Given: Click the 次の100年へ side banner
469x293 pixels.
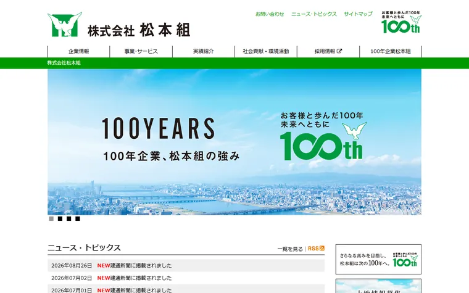Looking at the screenshot, I should 378,259.
